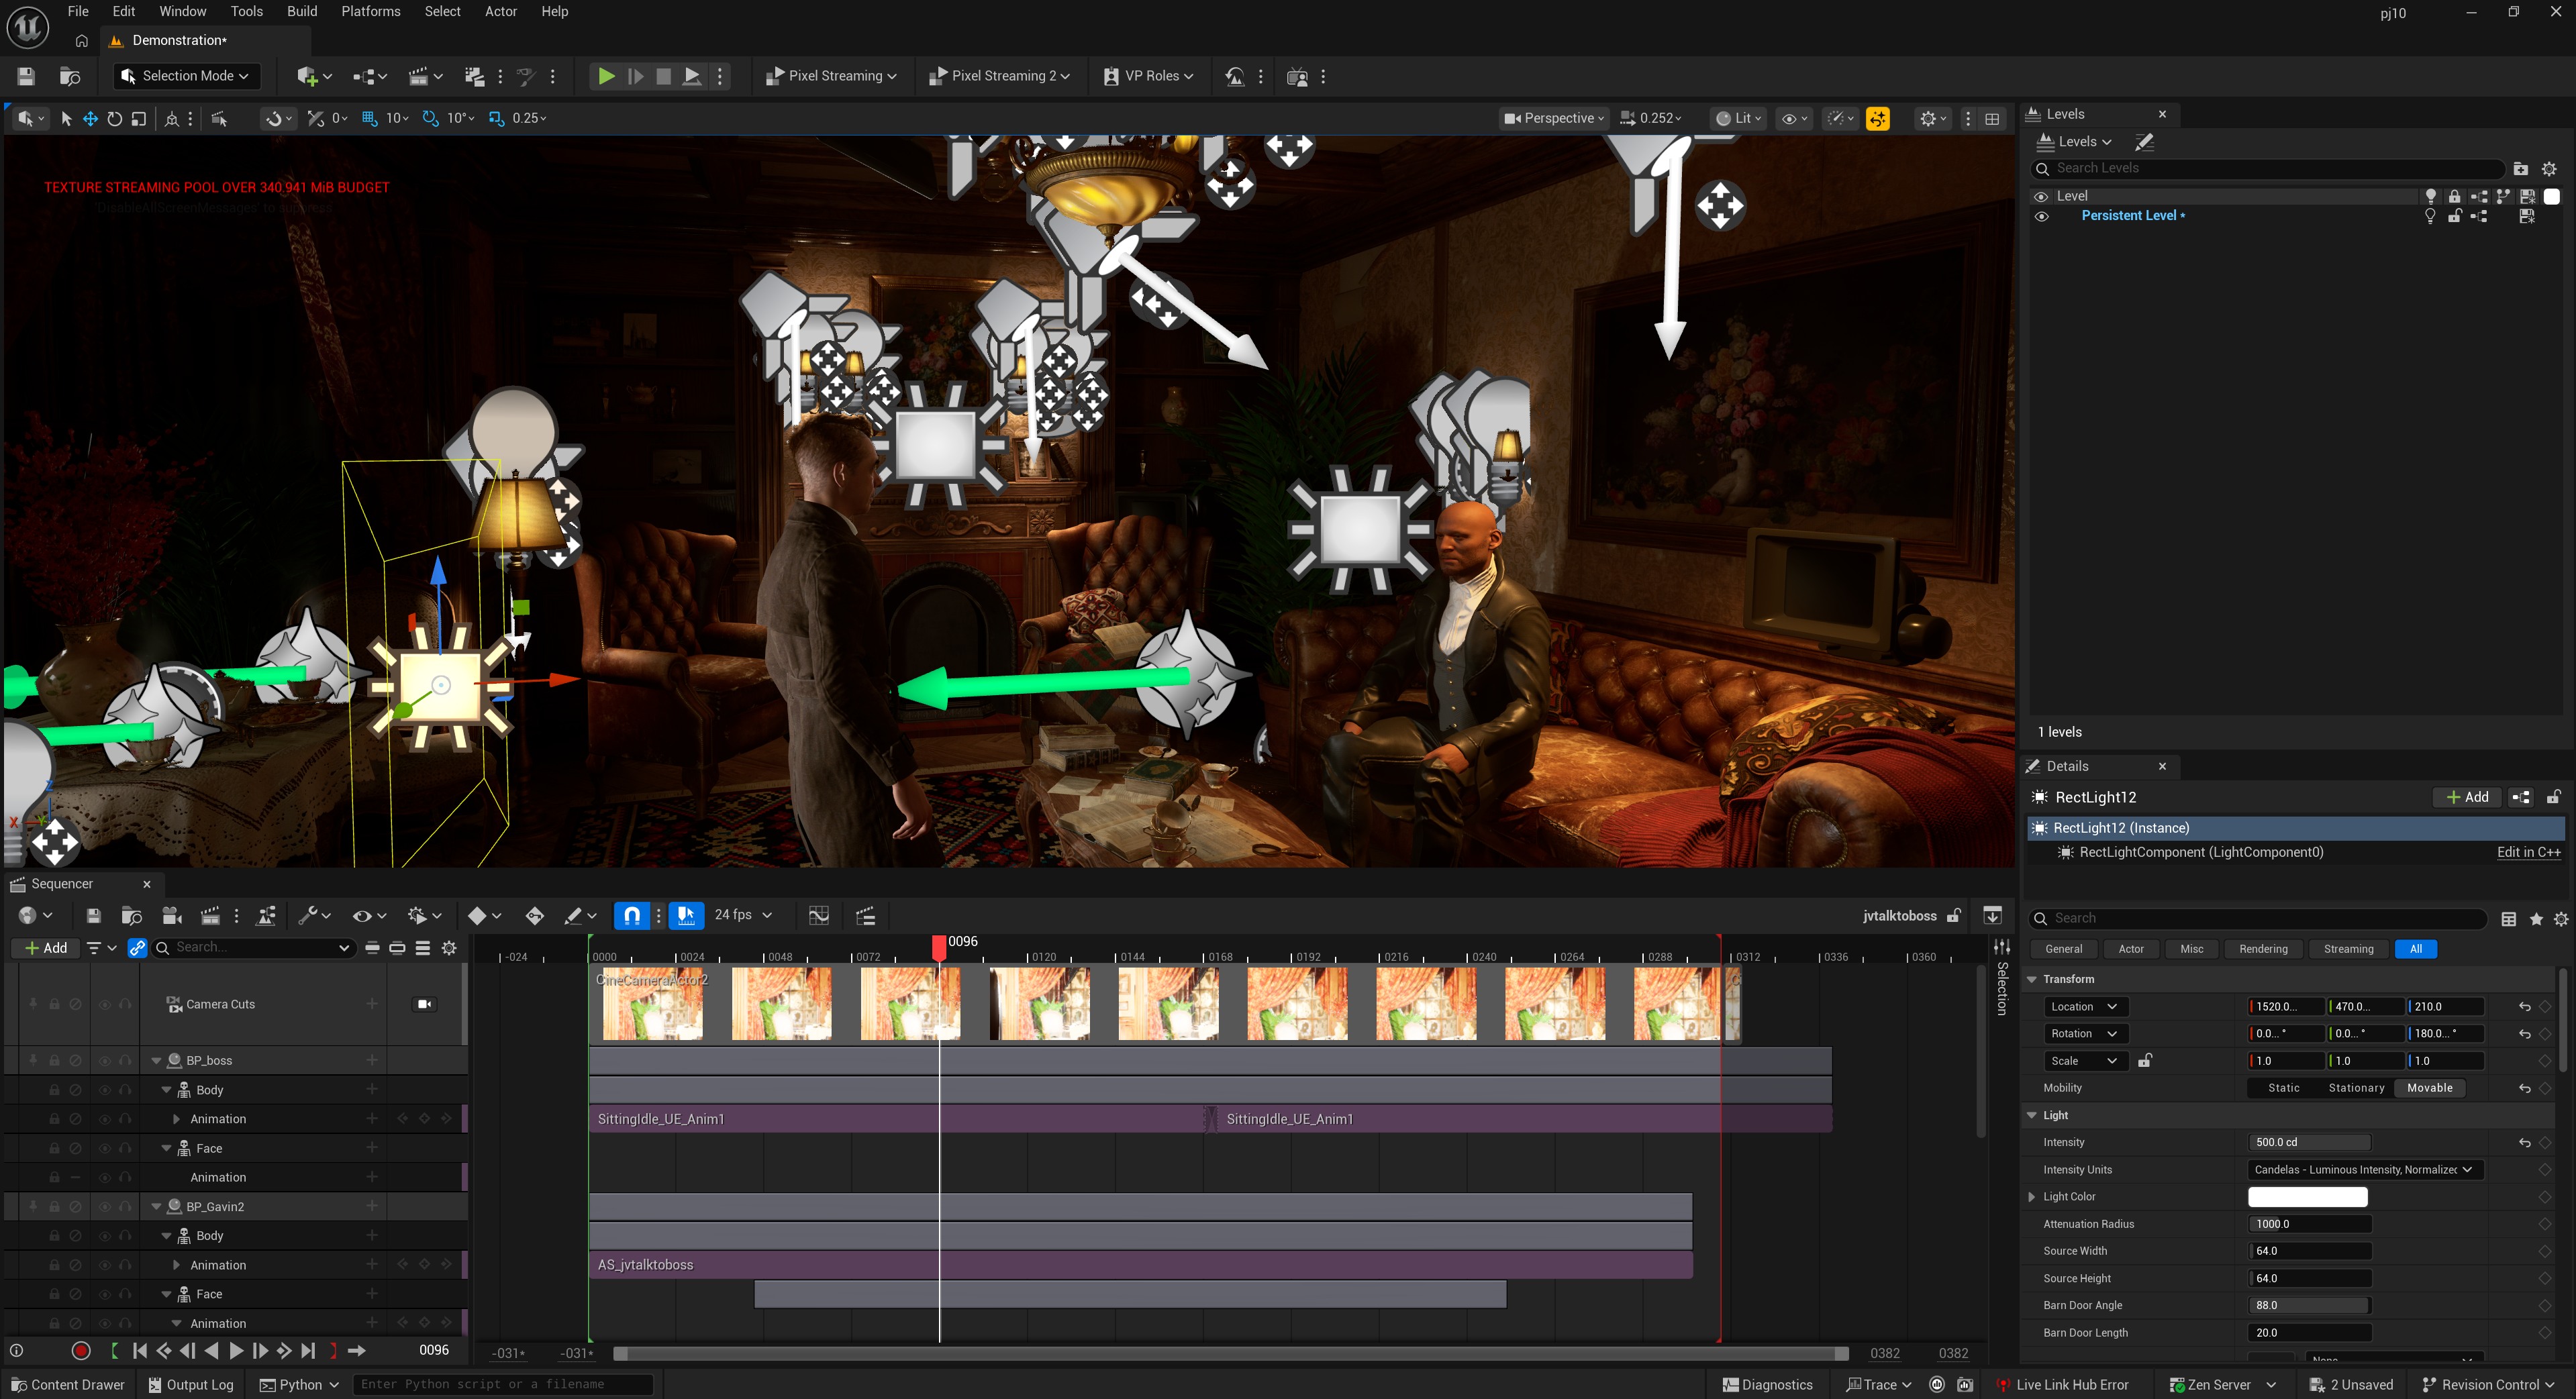Toggle viewport layout grid icon
Viewport: 2576px width, 1399px height.
click(x=1992, y=118)
